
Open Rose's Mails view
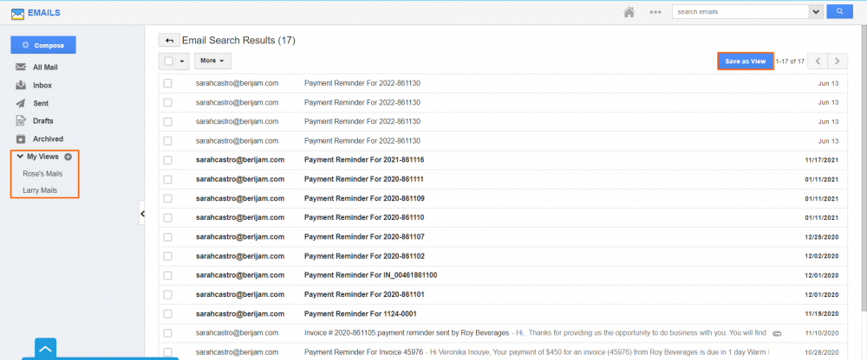click(x=42, y=173)
